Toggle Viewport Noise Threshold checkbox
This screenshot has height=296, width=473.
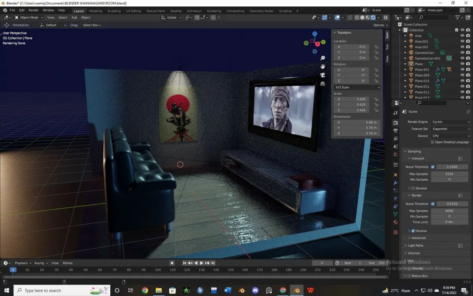tap(432, 167)
